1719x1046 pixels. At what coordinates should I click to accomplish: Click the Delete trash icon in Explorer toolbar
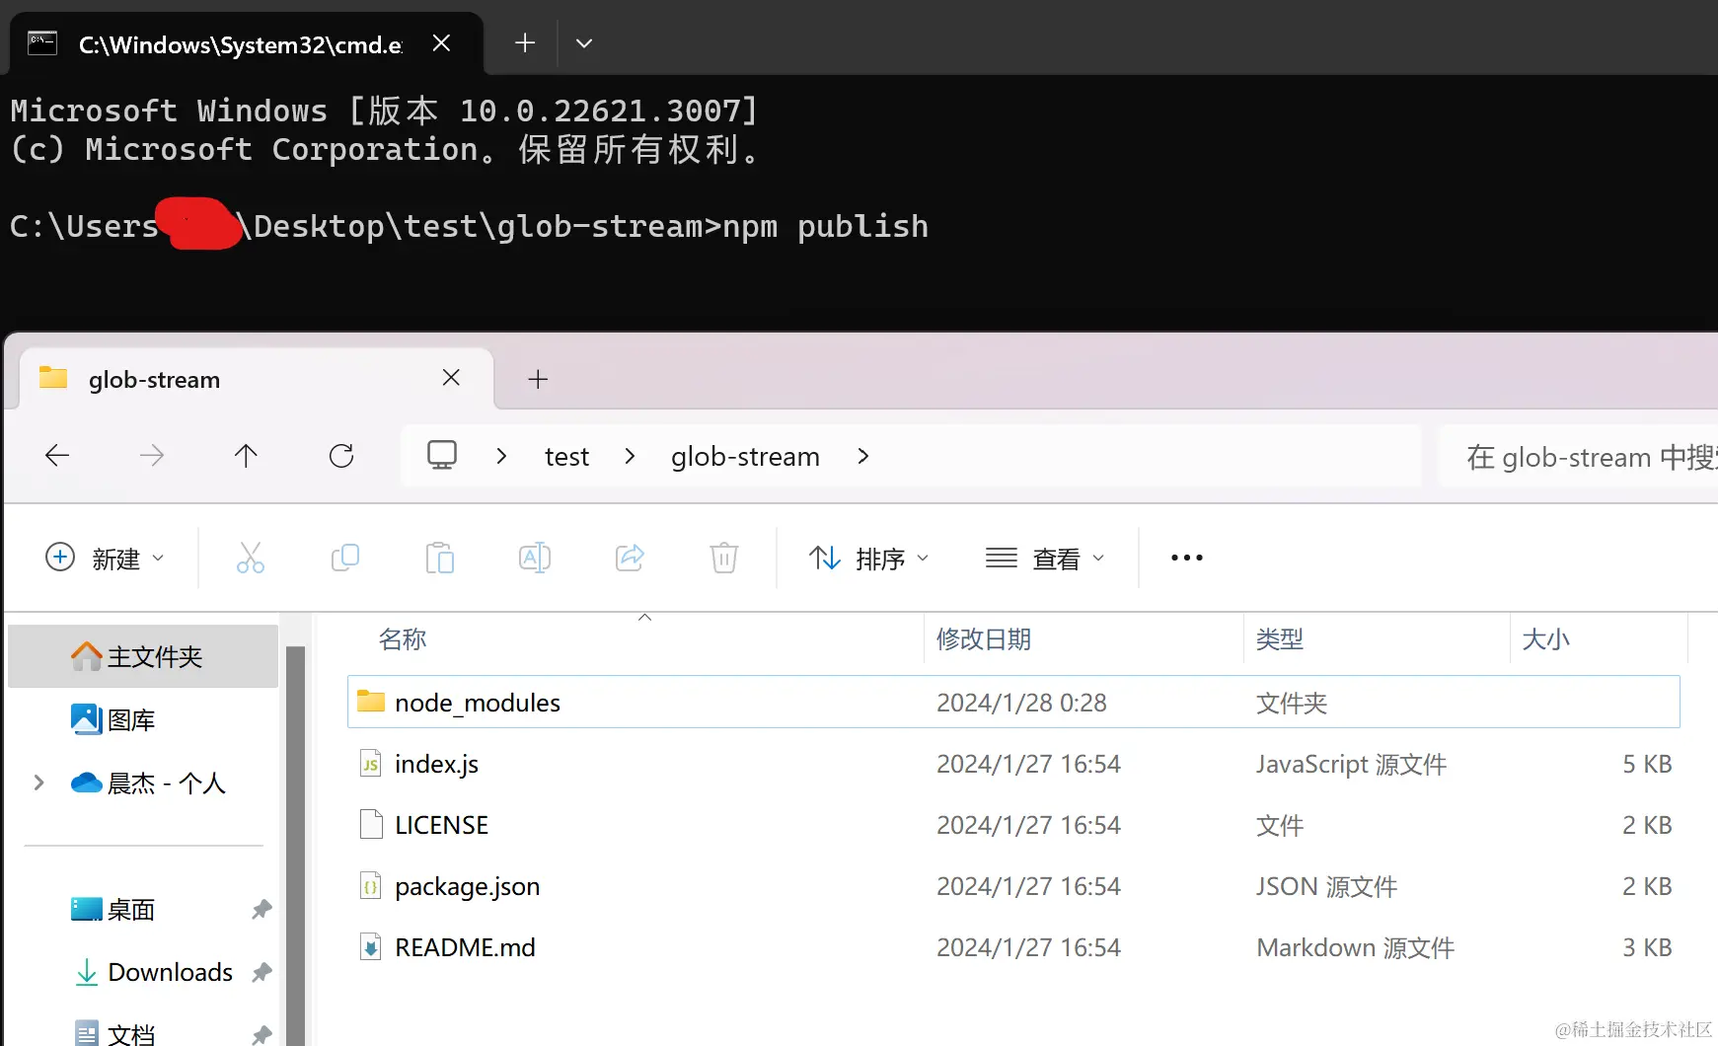(724, 558)
